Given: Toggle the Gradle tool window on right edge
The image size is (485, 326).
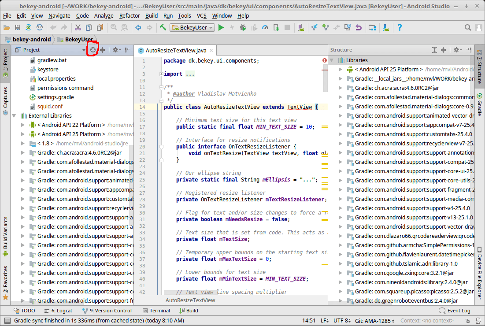Looking at the screenshot, I should pos(479,105).
